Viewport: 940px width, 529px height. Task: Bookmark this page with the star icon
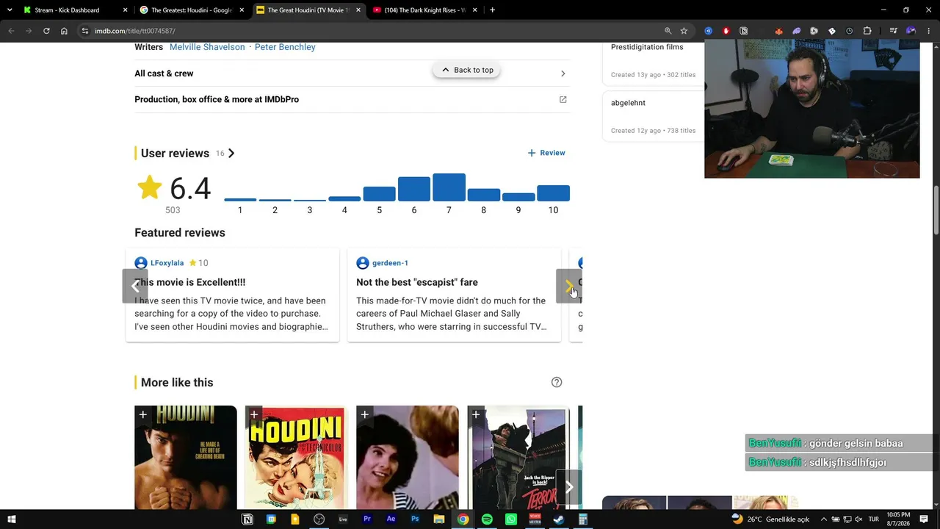tap(684, 31)
